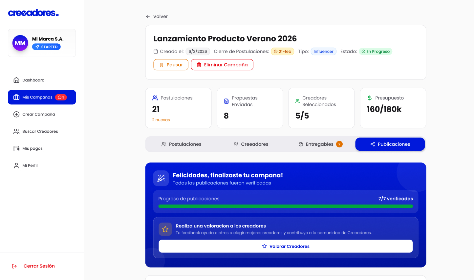Viewport: 474px width, 280px height.
Task: Pause the campaign with Pausar button
Action: tap(171, 65)
